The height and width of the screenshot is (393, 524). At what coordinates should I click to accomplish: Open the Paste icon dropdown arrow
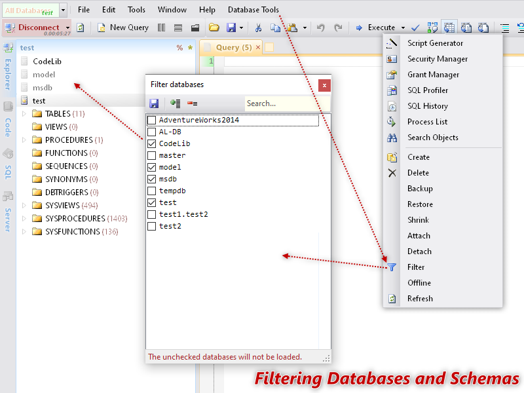click(305, 28)
